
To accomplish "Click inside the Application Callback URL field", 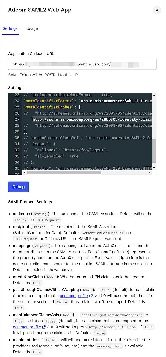I will pyautogui.click(x=82, y=64).
